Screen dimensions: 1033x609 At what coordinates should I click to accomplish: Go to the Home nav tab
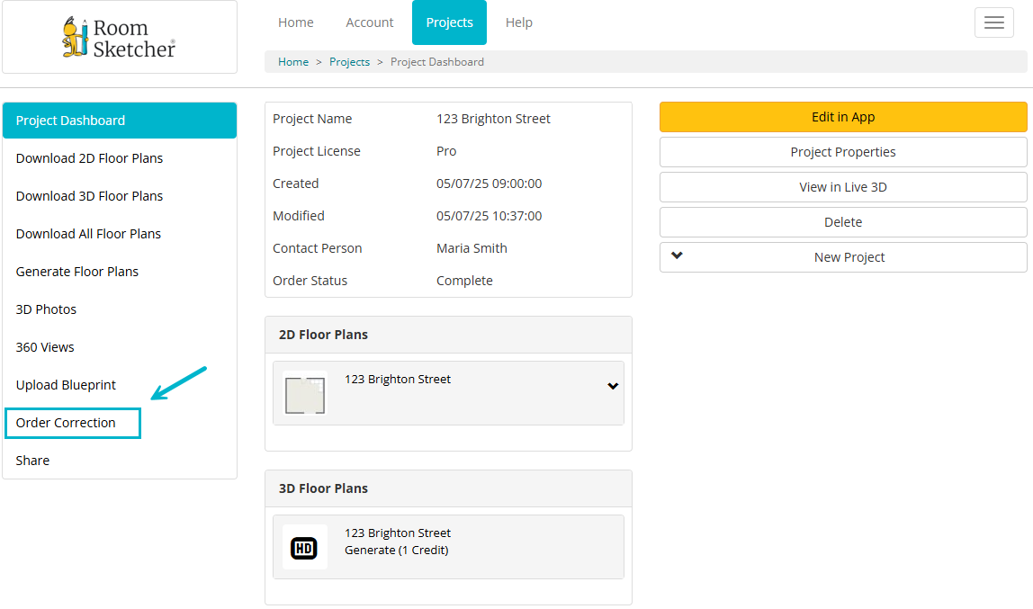[x=295, y=22]
